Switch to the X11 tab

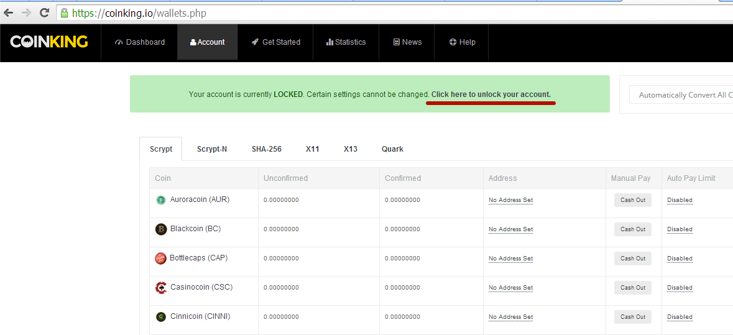312,149
